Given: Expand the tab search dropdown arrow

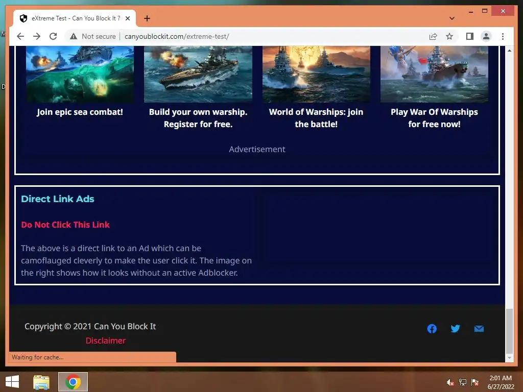Looking at the screenshot, I should coord(452,18).
